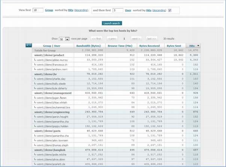Select user holly.steele row
226x167 pixels.
coord(116,84)
